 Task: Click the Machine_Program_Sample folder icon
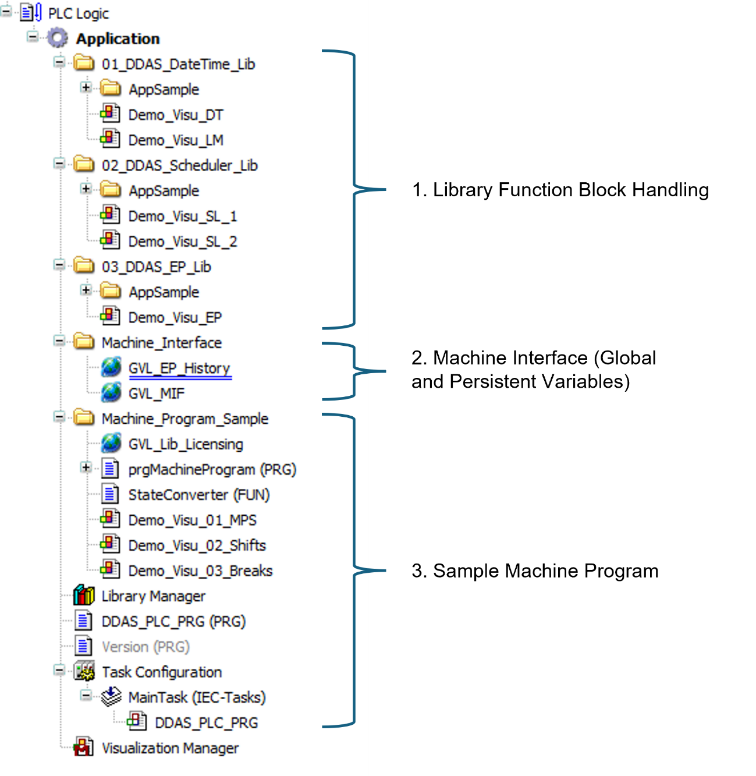click(84, 417)
